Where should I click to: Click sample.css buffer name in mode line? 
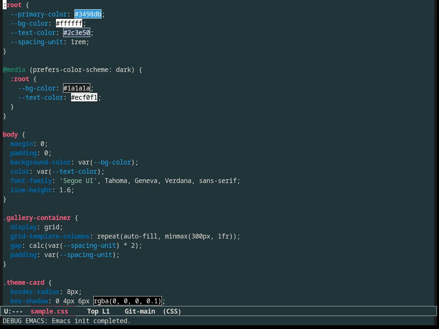[49, 311]
